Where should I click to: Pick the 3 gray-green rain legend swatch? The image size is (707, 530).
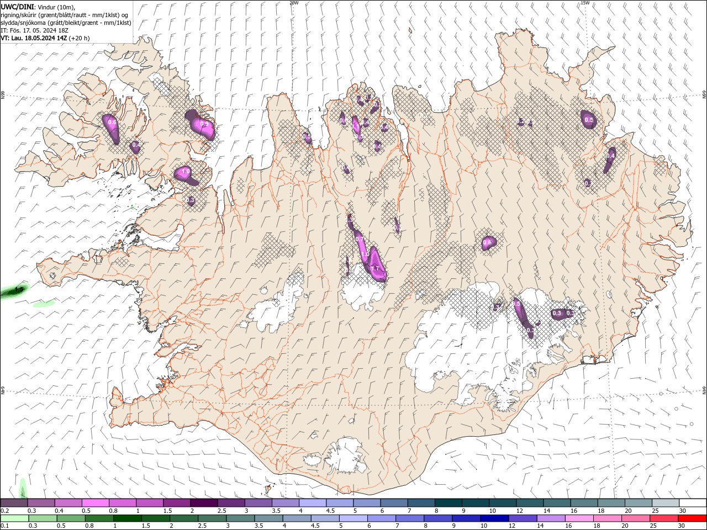(240, 518)
